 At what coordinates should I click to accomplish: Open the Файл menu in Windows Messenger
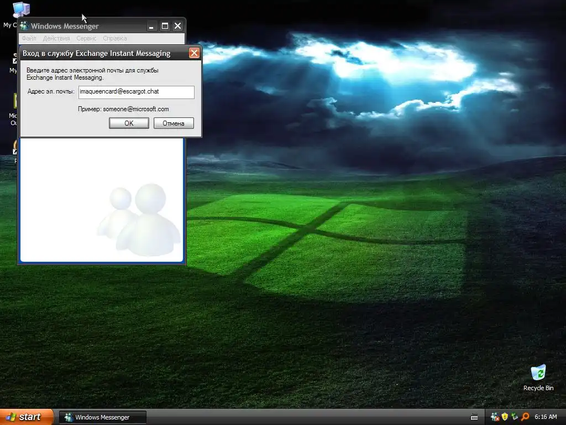(29, 38)
